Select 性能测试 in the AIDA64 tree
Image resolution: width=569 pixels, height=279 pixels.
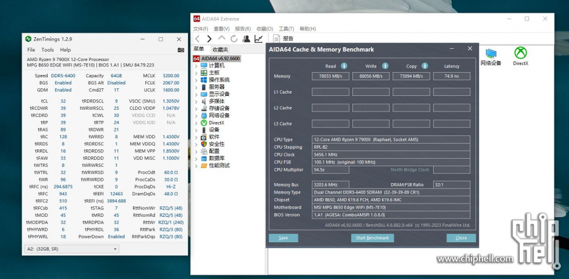tap(219, 165)
